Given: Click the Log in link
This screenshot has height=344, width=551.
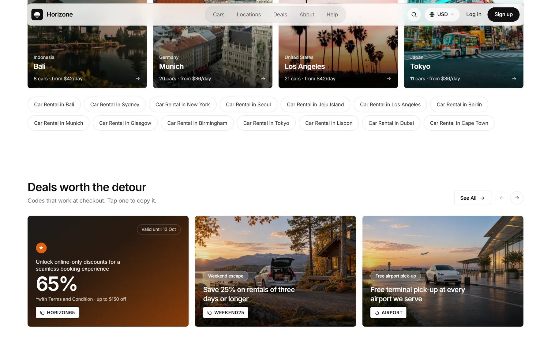Looking at the screenshot, I should [474, 14].
